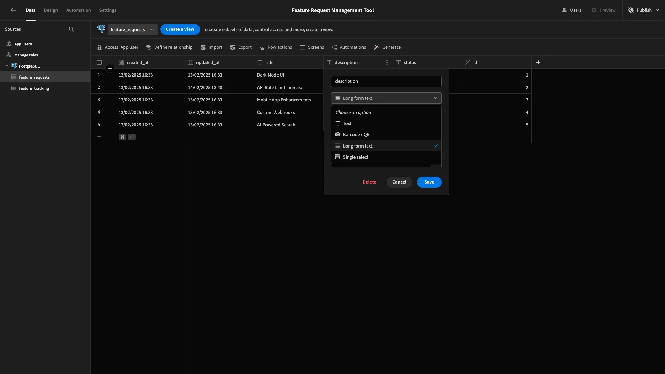
Task: Click the id column header
Action: click(497, 63)
